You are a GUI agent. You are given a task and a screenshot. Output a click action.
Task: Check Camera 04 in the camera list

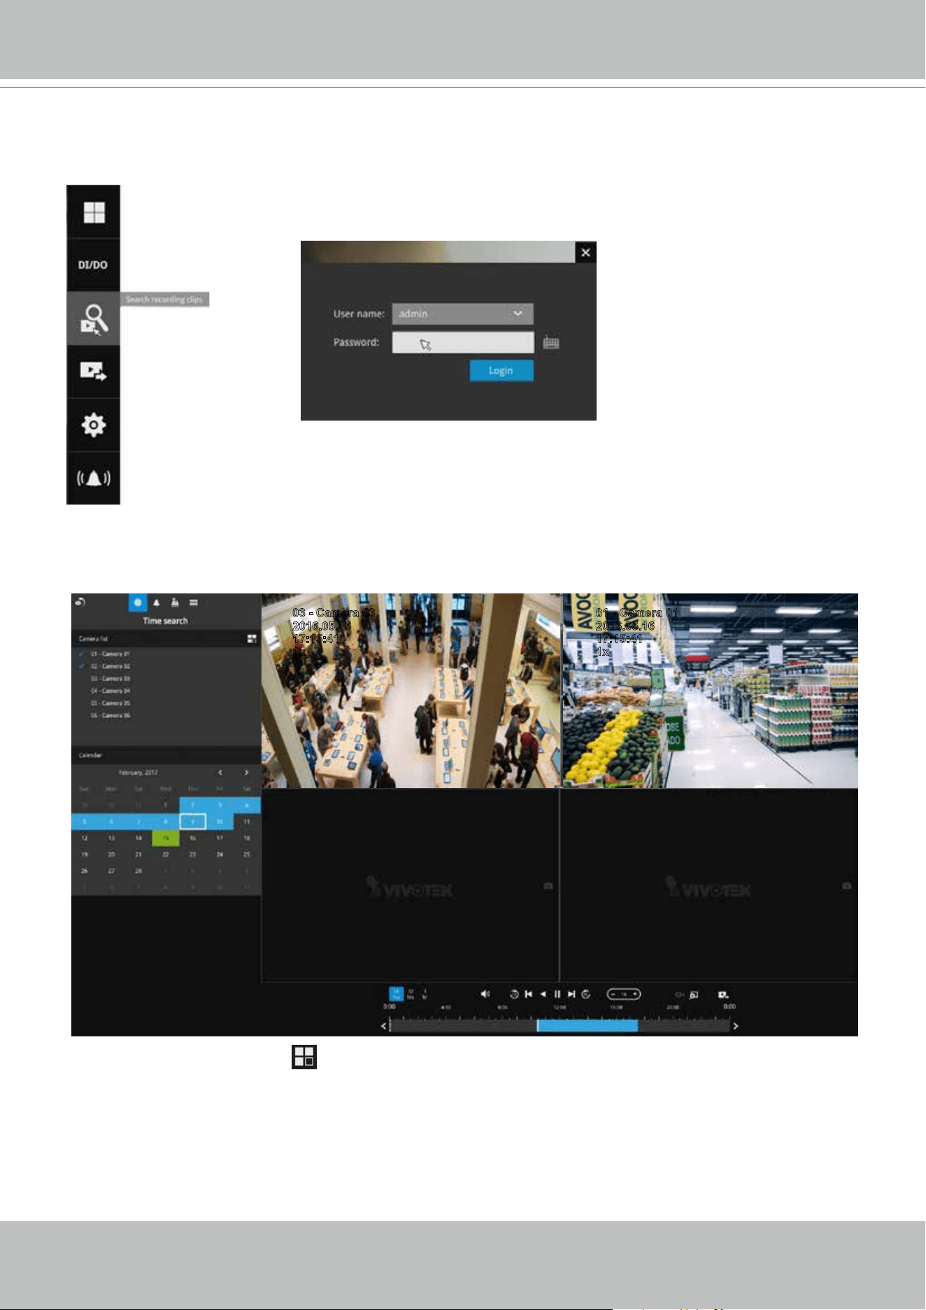pyautogui.click(x=82, y=691)
